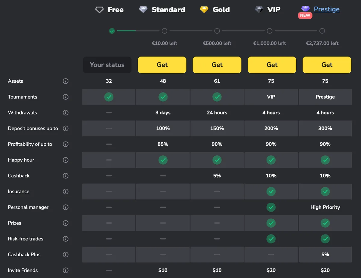Select the Free tier heading
The height and width of the screenshot is (278, 361).
[116, 10]
